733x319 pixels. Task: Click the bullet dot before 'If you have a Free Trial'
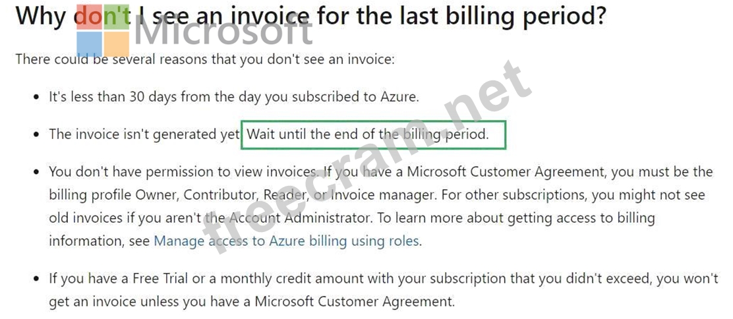pos(37,279)
